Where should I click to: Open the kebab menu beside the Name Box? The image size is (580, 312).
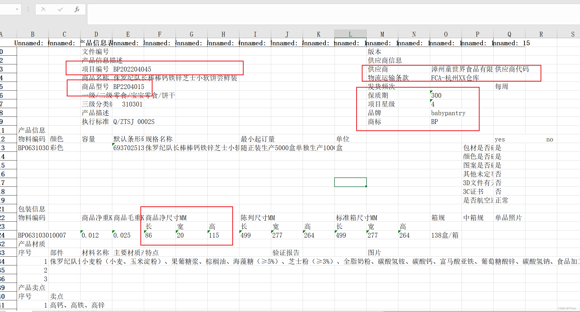pyautogui.click(x=28, y=9)
